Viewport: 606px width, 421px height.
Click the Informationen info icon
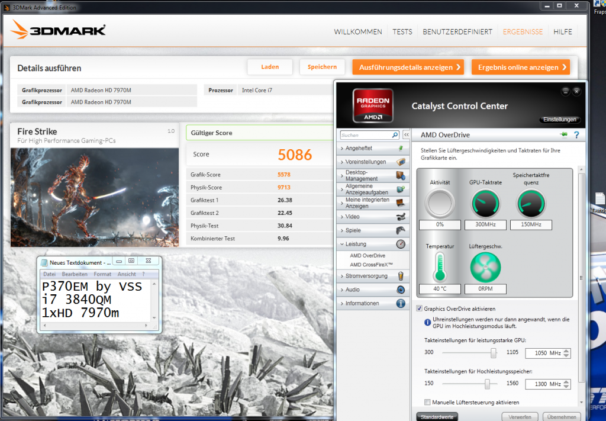click(401, 304)
